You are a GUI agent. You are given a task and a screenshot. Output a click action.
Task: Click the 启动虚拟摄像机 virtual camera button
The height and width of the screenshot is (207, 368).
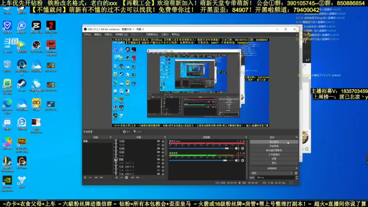pyautogui.click(x=274, y=150)
